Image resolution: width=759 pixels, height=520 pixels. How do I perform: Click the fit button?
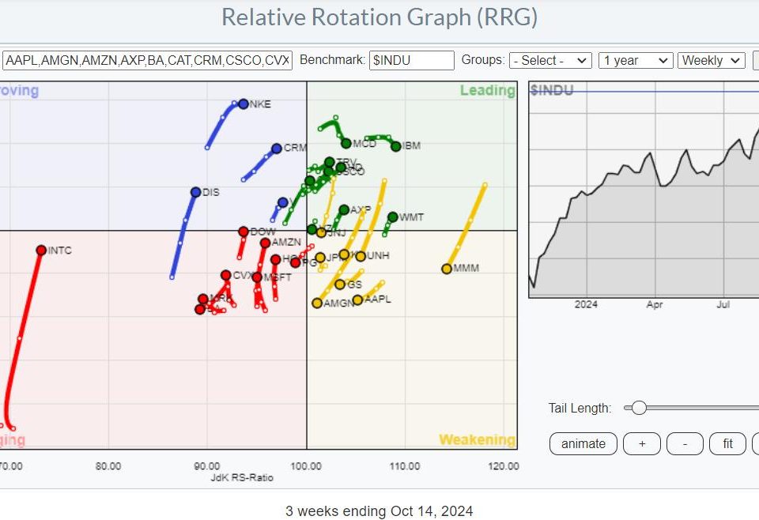[727, 444]
